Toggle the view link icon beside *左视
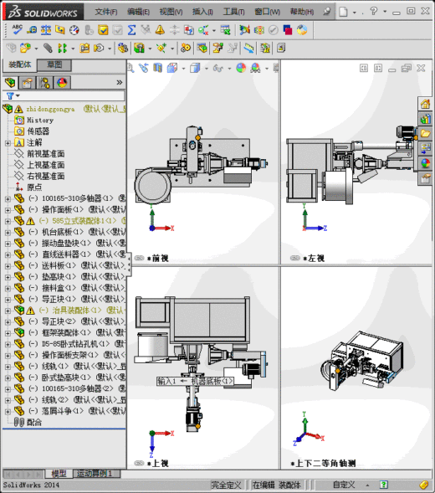 click(x=294, y=258)
